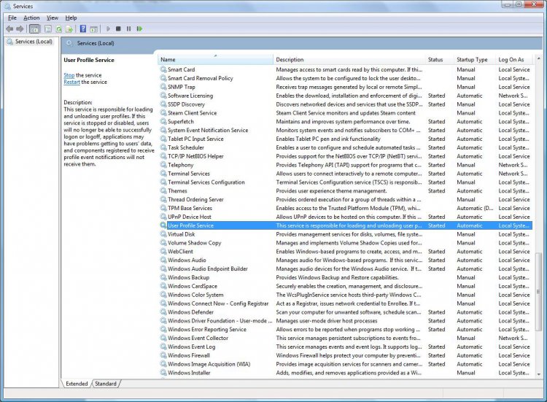The height and width of the screenshot is (402, 547).
Task: Select Smart Card Removal Policy service
Action: point(346,78)
